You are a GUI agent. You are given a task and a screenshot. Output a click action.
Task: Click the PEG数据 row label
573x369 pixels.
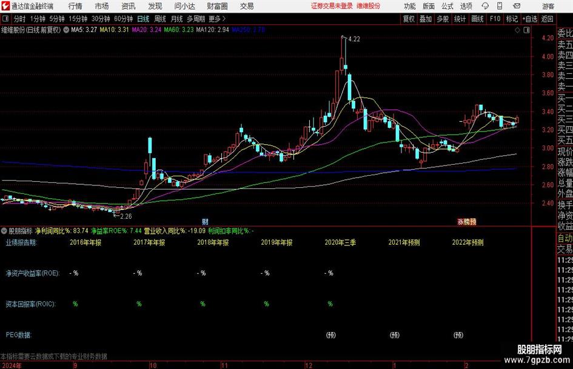coord(18,334)
